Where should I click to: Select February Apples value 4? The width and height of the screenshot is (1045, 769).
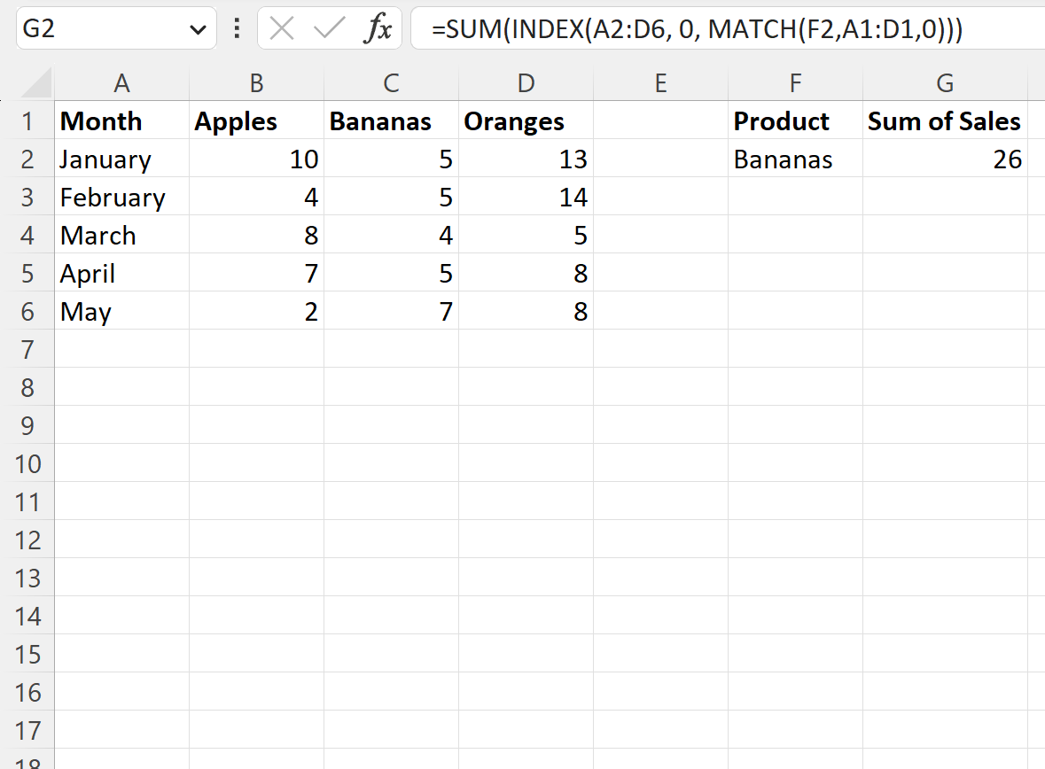[x=256, y=197]
